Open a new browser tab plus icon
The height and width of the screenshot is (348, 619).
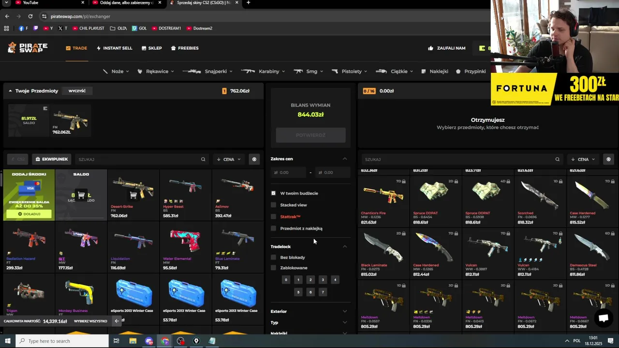tap(248, 3)
